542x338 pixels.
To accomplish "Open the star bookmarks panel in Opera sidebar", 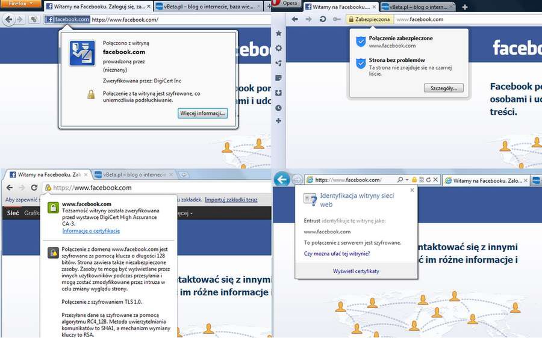I will (x=279, y=34).
